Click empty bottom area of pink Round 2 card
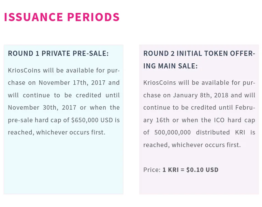The width and height of the screenshot is (262, 207). point(199,184)
